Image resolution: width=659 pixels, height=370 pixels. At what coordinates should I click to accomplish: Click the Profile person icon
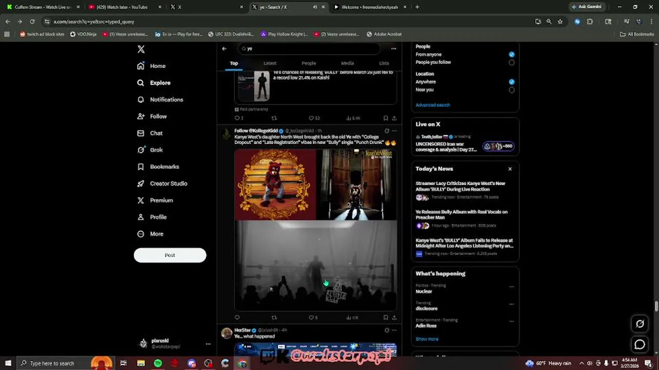(141, 217)
